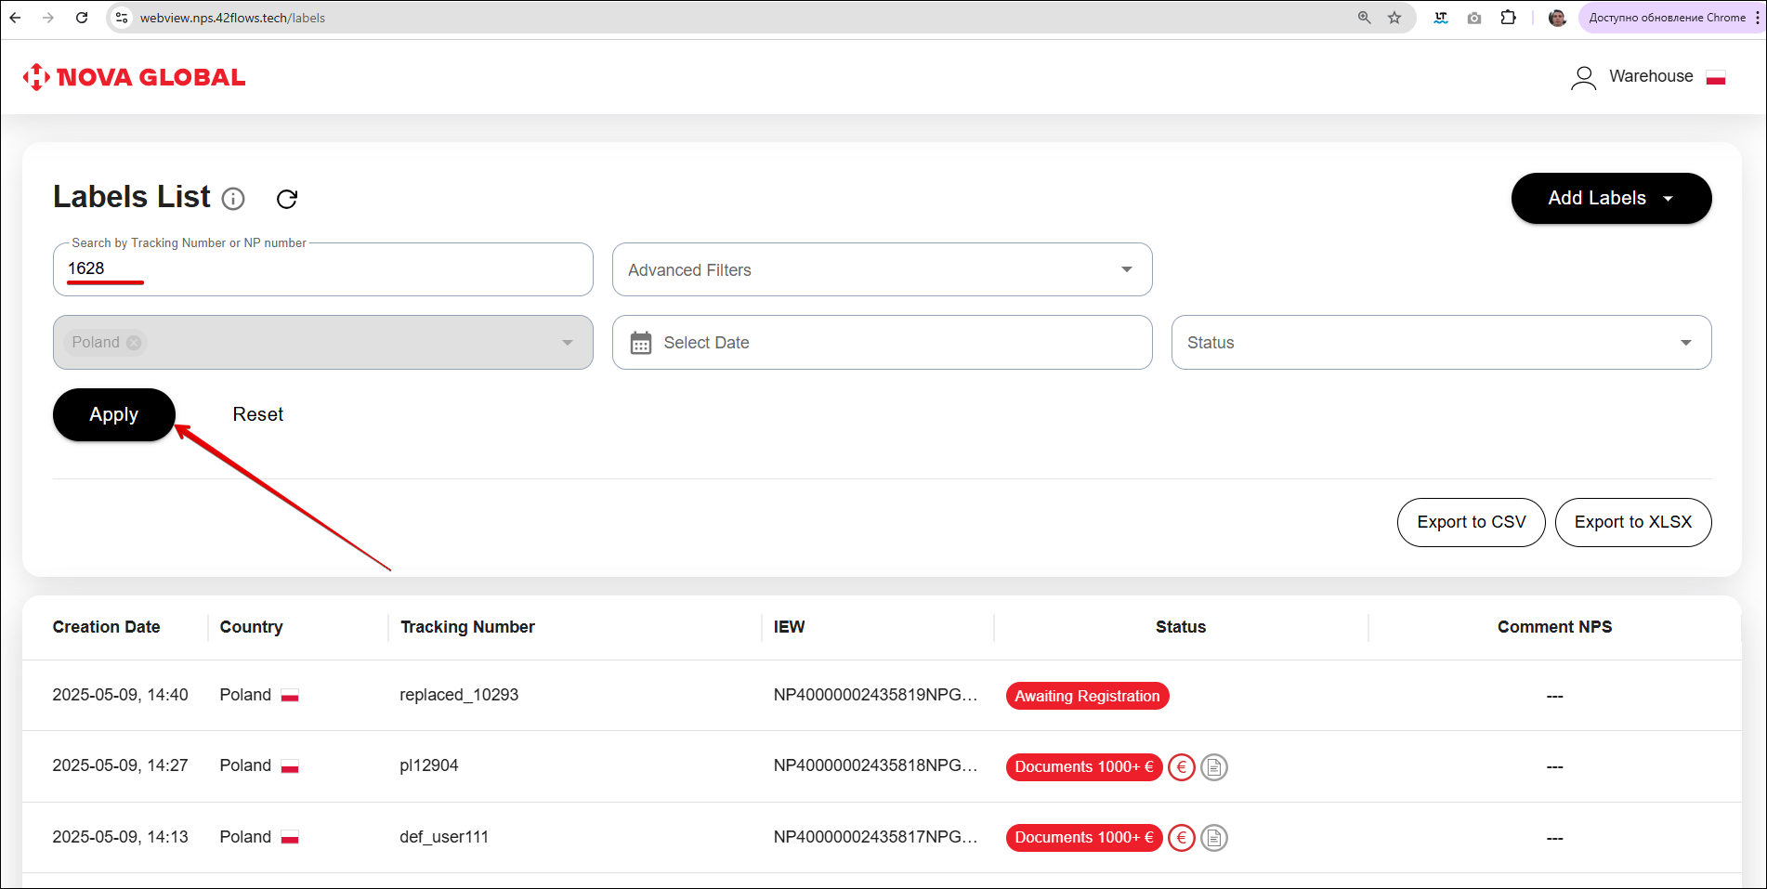Open the Add Labels dropdown button
The width and height of the screenshot is (1767, 889).
click(1611, 198)
